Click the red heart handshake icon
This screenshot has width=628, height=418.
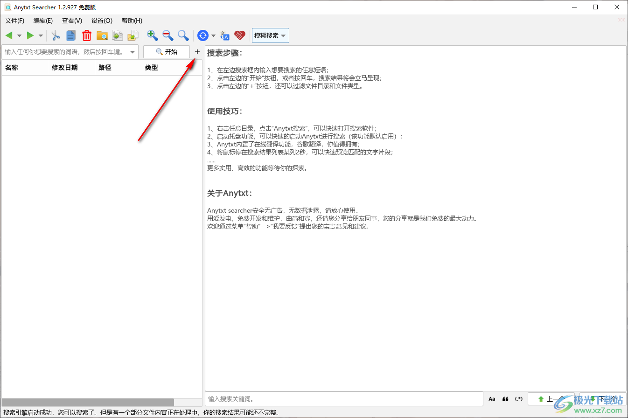pos(240,35)
